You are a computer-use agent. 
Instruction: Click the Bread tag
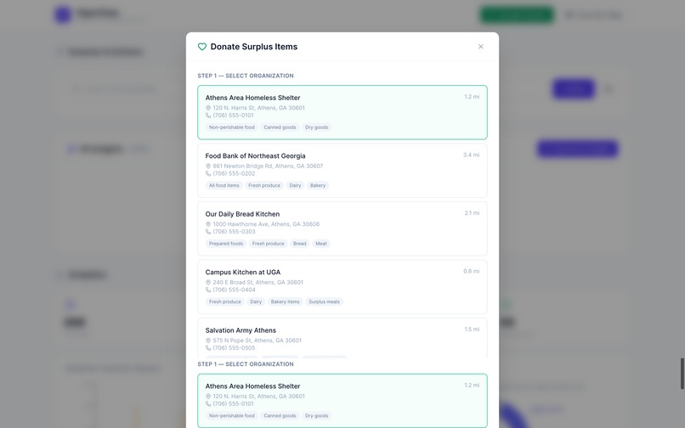pyautogui.click(x=300, y=244)
